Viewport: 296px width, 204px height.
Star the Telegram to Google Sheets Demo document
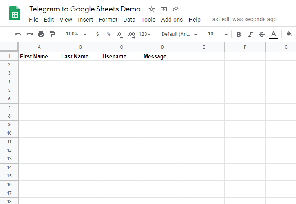(x=152, y=9)
